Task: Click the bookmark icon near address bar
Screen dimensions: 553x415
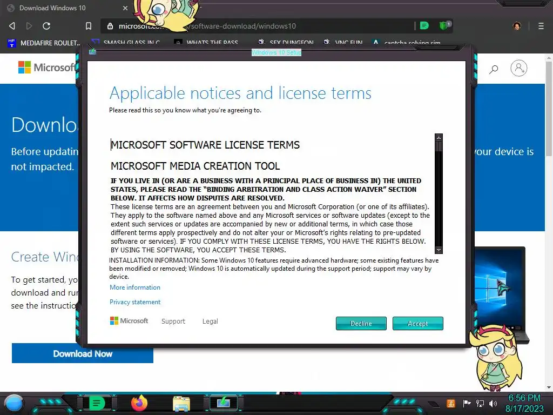Action: coord(89,26)
